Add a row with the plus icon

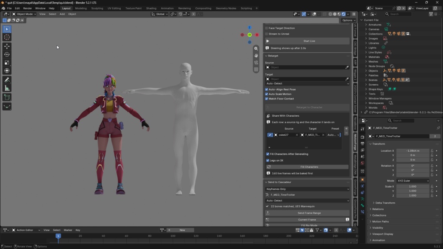tap(347, 129)
